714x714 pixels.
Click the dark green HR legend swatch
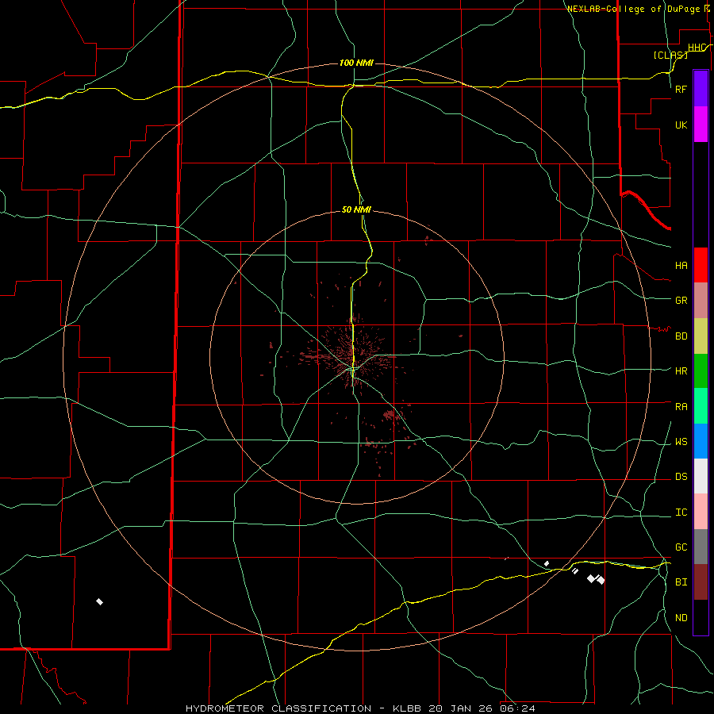[701, 370]
